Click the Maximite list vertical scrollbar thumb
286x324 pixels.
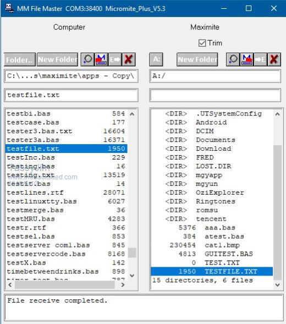(278, 213)
